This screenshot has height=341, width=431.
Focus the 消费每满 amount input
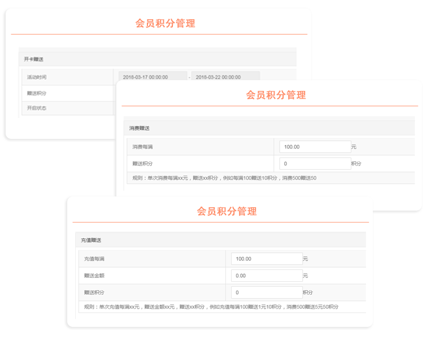coord(315,147)
